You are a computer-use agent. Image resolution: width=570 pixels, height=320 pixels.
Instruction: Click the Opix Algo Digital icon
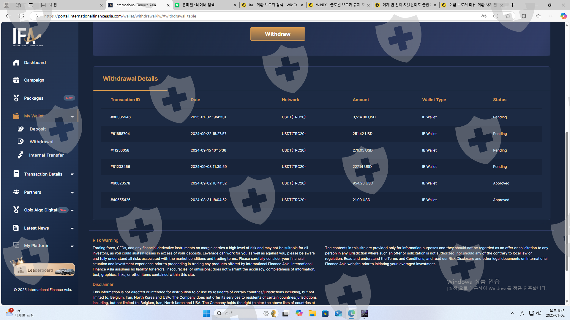point(16,210)
